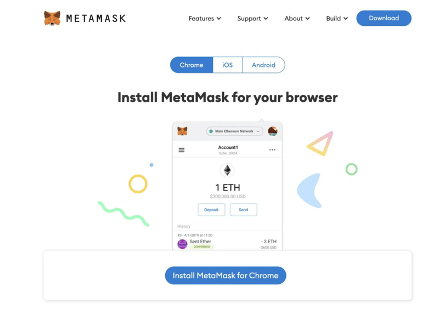
Task: Open the hamburger menu in wallet preview
Action: (x=182, y=150)
